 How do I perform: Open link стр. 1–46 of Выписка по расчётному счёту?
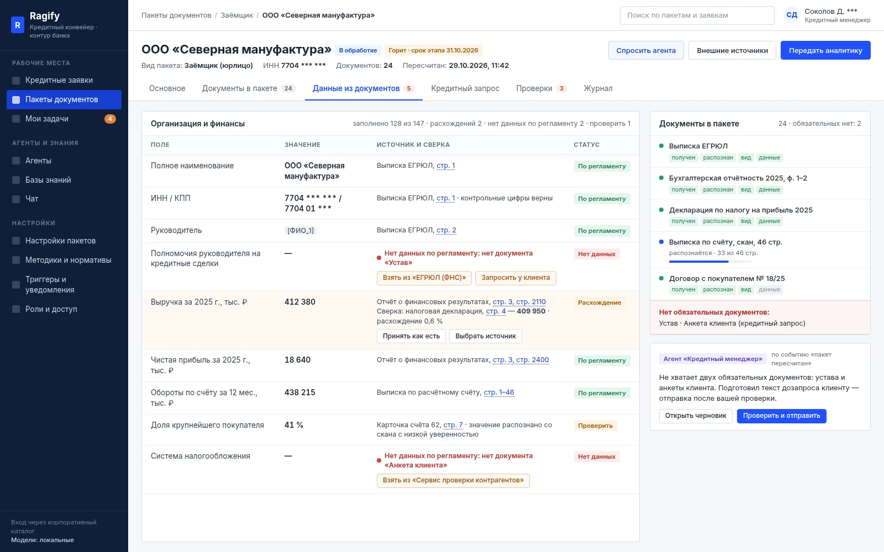[x=499, y=392]
